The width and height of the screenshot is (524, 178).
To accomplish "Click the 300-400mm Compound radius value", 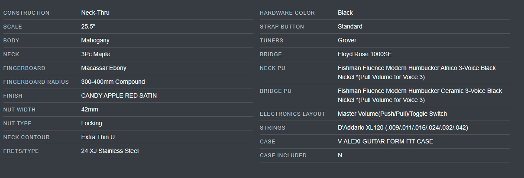I will (x=113, y=82).
